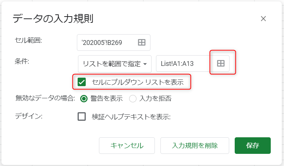This screenshot has height=166, width=284.
Task: Open the リストを範囲で指定 condition dropdown
Action: [x=115, y=64]
